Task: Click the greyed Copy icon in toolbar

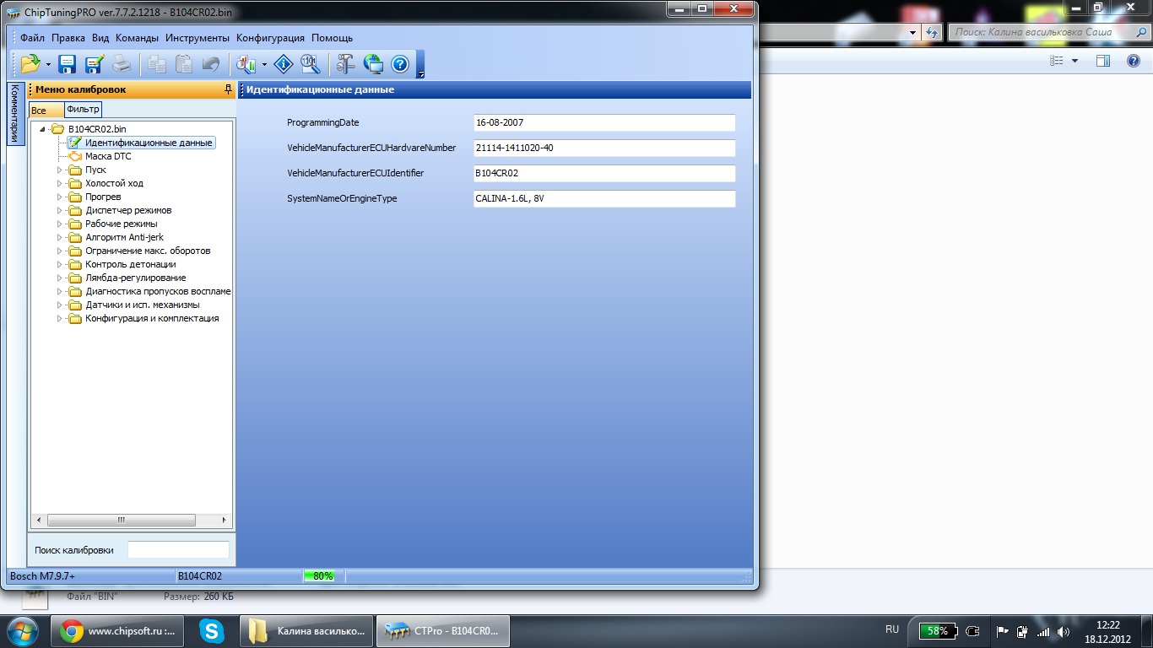Action: tap(157, 63)
